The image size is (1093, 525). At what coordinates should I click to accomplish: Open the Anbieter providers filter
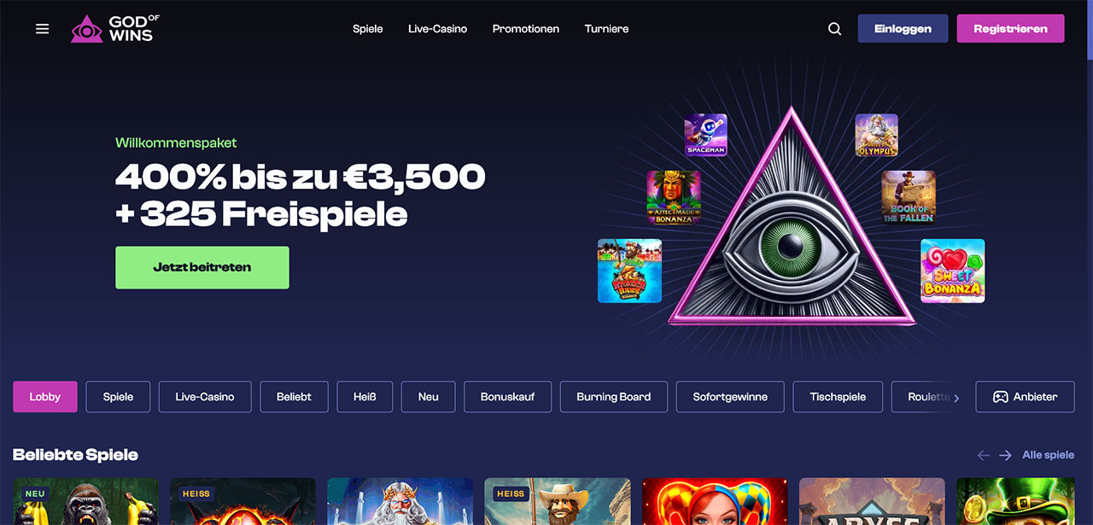pos(1025,397)
